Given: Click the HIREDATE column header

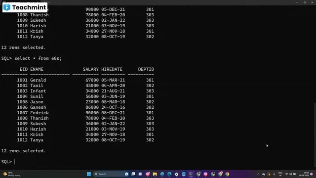Looking at the screenshot, I should 112,69.
